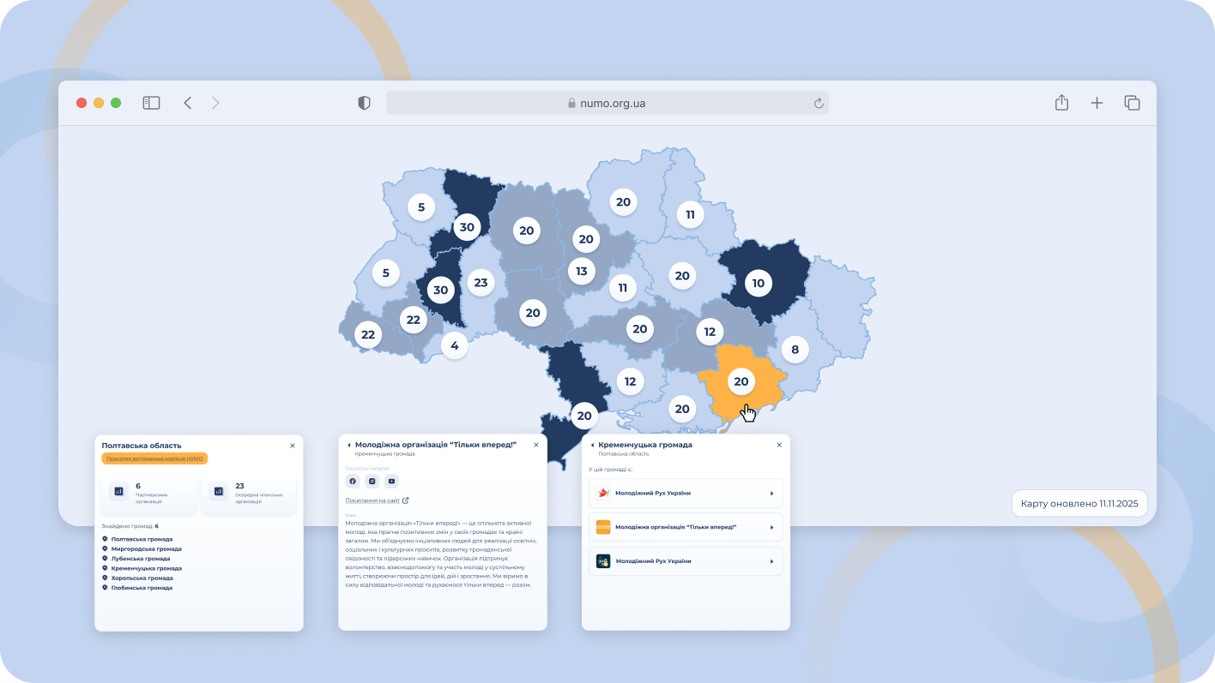Open the YouTube social media icon
The image size is (1215, 683).
pos(392,482)
